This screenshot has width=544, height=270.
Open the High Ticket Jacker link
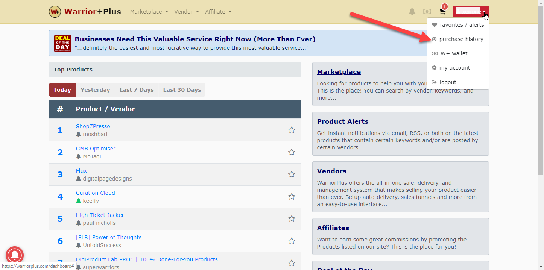[100, 215]
